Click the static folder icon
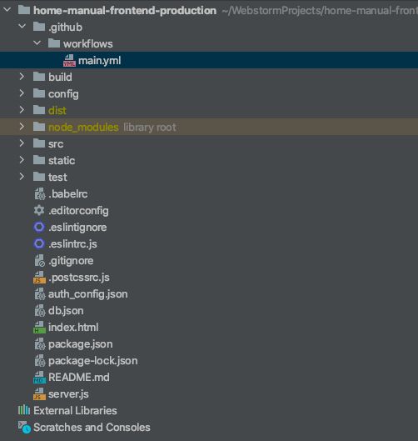Image resolution: width=418 pixels, height=441 pixels. 39,160
